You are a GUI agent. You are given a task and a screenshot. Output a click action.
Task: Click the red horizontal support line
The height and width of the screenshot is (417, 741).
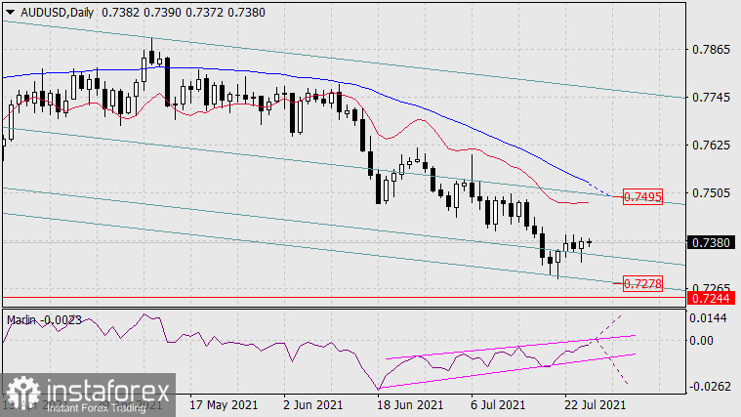click(293, 296)
